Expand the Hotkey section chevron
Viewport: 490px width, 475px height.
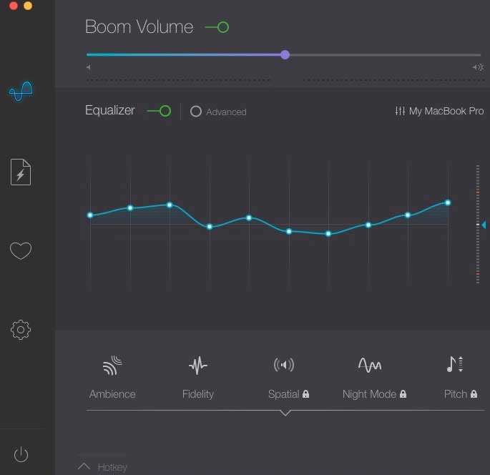(x=84, y=467)
